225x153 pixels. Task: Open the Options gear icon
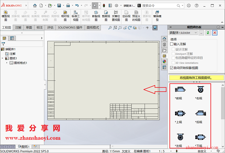point(116,6)
